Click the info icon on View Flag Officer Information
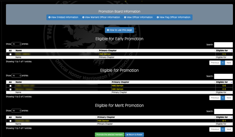This screenshot has width=235, height=137. click(x=157, y=17)
